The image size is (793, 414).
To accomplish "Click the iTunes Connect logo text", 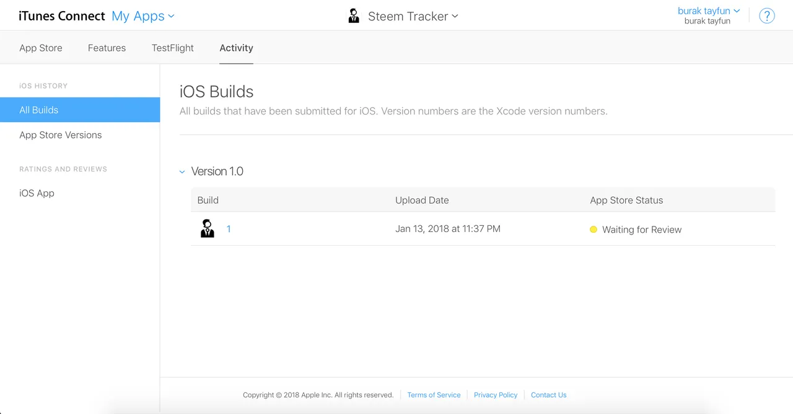I will (62, 16).
